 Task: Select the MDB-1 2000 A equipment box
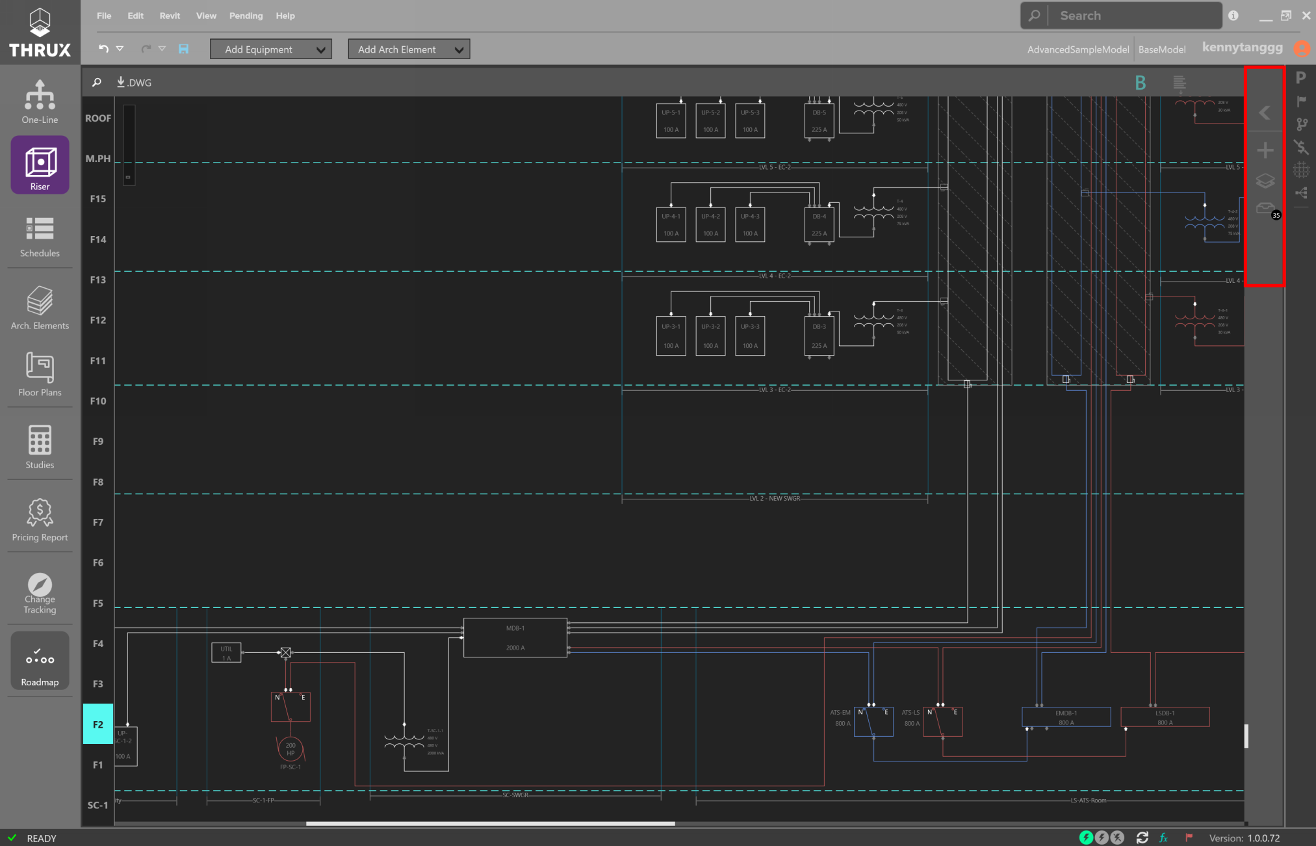pos(515,637)
